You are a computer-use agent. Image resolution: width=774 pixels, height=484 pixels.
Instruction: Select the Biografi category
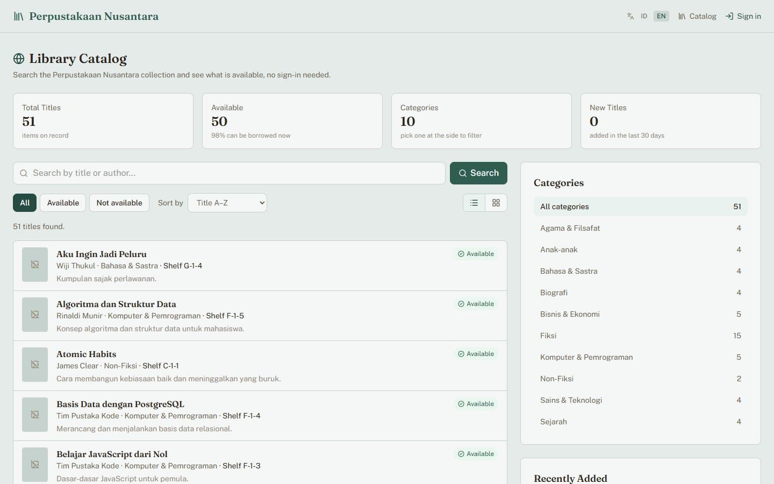tap(641, 293)
